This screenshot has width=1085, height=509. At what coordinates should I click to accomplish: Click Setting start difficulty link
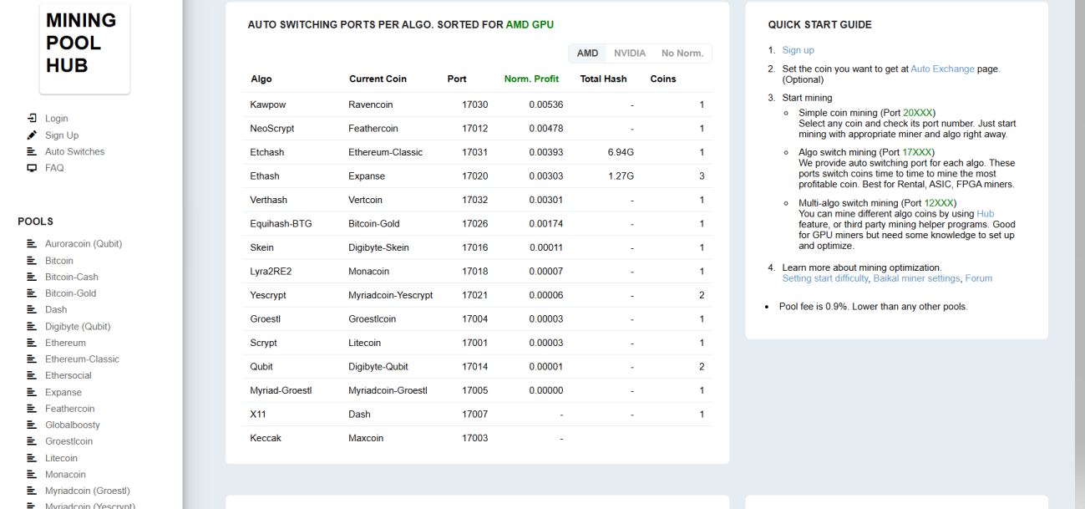[824, 278]
